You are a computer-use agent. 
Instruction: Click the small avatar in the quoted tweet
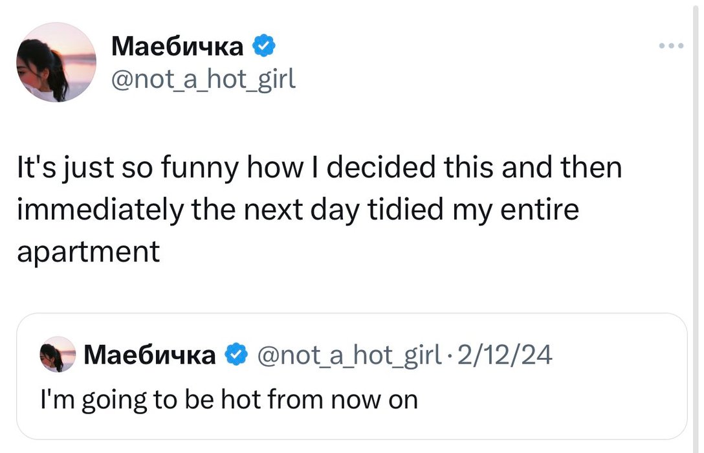pos(58,354)
